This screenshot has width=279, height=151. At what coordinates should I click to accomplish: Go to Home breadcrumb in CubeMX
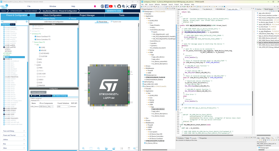coord(3,11)
